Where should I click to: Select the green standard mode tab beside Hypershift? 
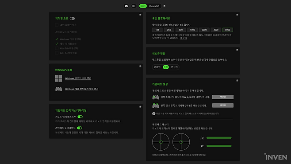pos(143,6)
